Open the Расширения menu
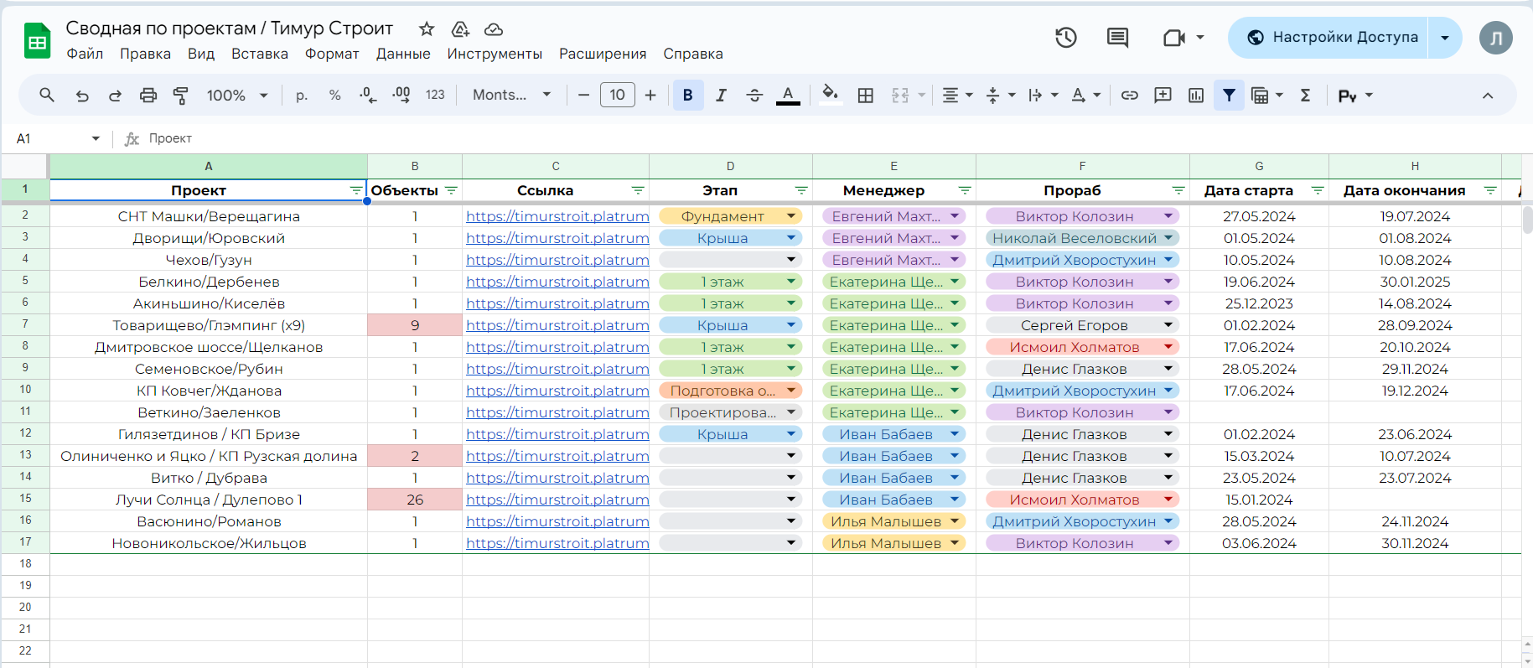The height and width of the screenshot is (668, 1533). tap(603, 54)
